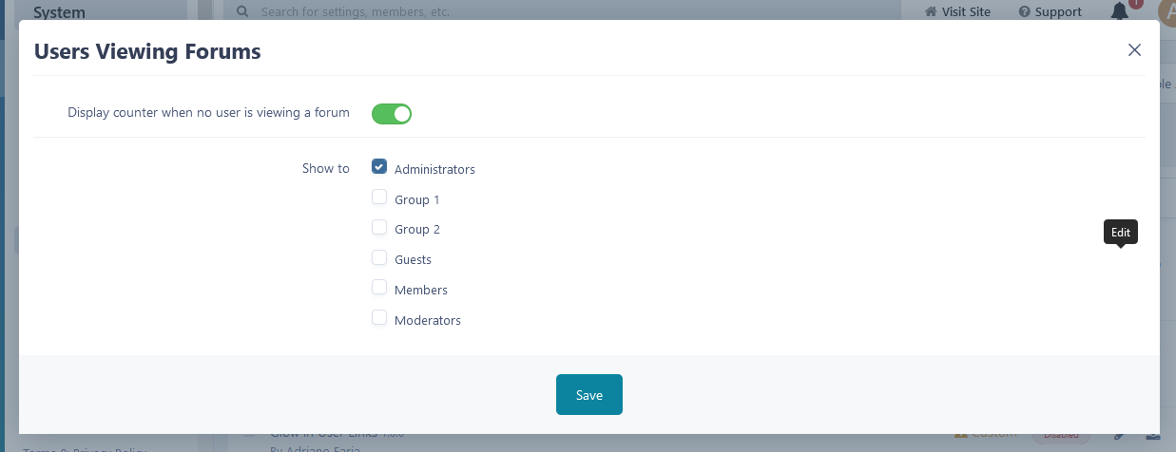Image resolution: width=1176 pixels, height=452 pixels.
Task: Click the pencil edit icon behind dialog
Action: (x=1120, y=435)
